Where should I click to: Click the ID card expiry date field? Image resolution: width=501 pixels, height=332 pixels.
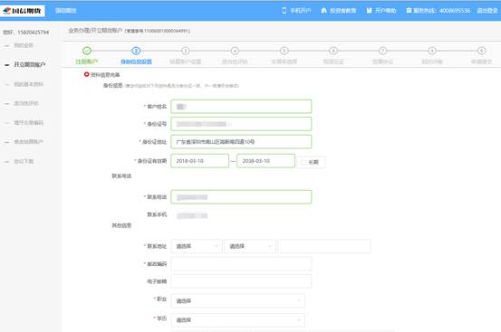(x=265, y=161)
